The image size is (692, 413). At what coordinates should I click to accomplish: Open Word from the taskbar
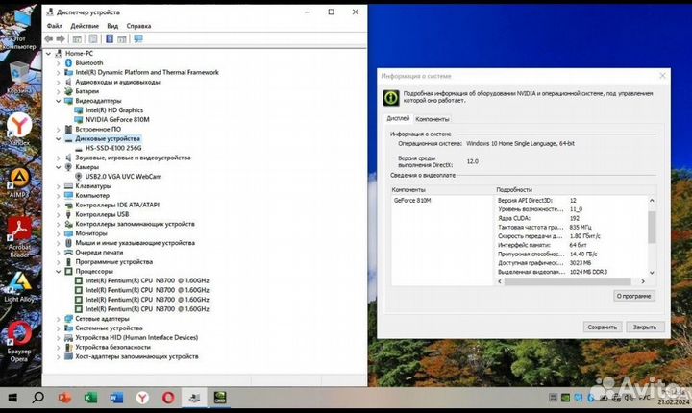click(116, 398)
